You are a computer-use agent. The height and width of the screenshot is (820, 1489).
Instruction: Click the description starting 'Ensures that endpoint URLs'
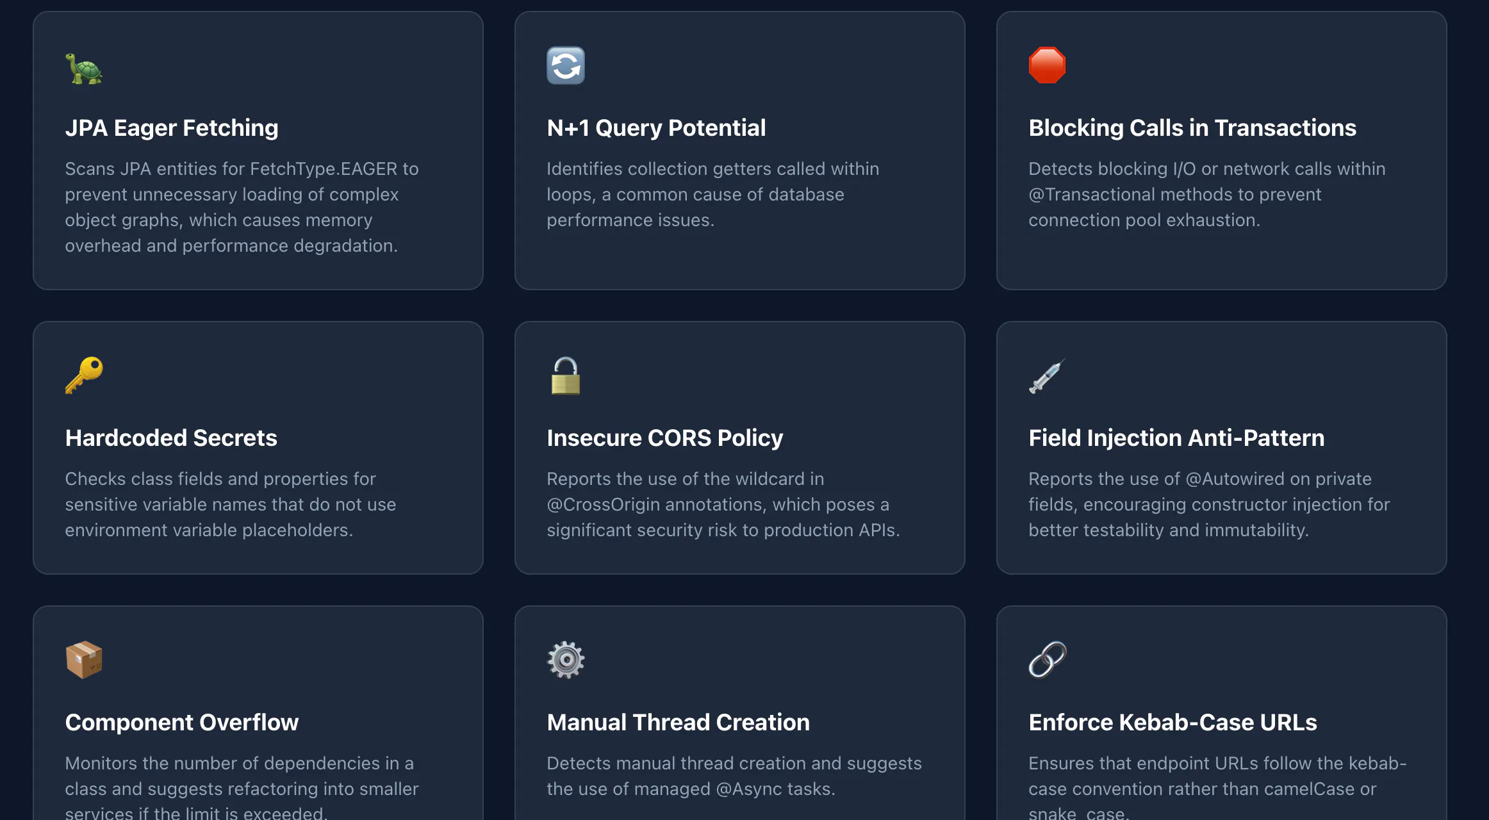[1217, 788]
